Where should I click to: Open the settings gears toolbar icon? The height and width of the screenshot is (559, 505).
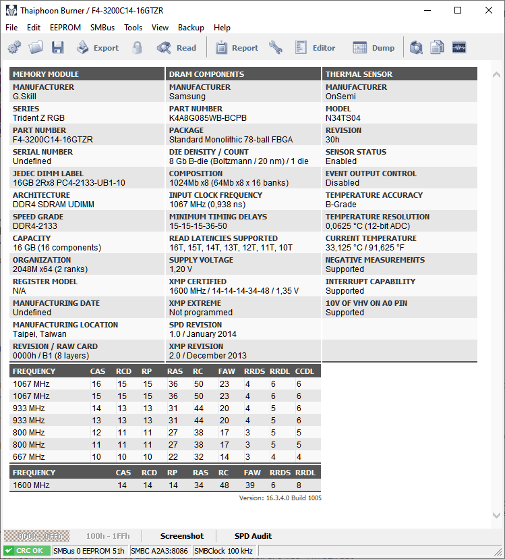[14, 47]
